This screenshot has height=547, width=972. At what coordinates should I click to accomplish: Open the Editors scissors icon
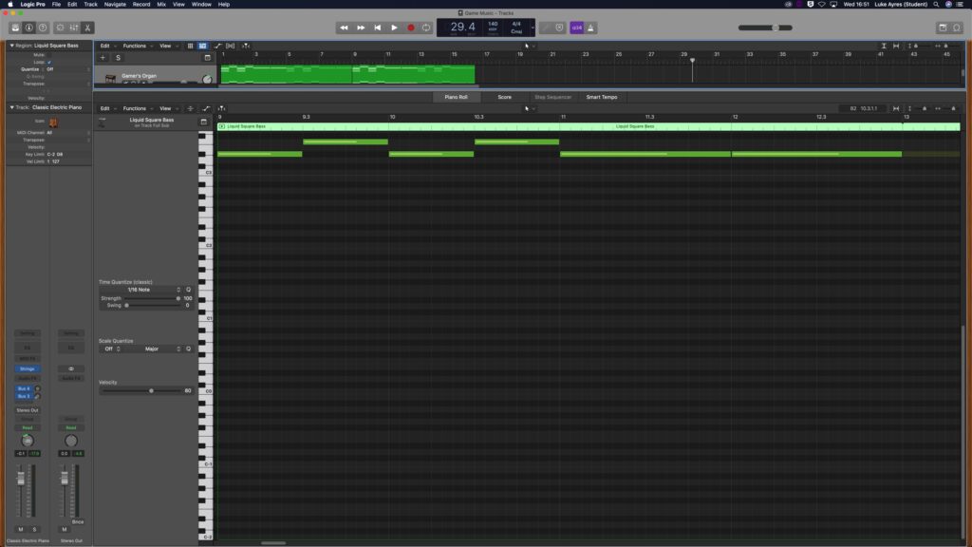pyautogui.click(x=87, y=28)
